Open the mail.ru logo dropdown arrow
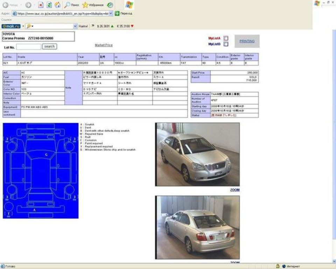 tap(23, 26)
